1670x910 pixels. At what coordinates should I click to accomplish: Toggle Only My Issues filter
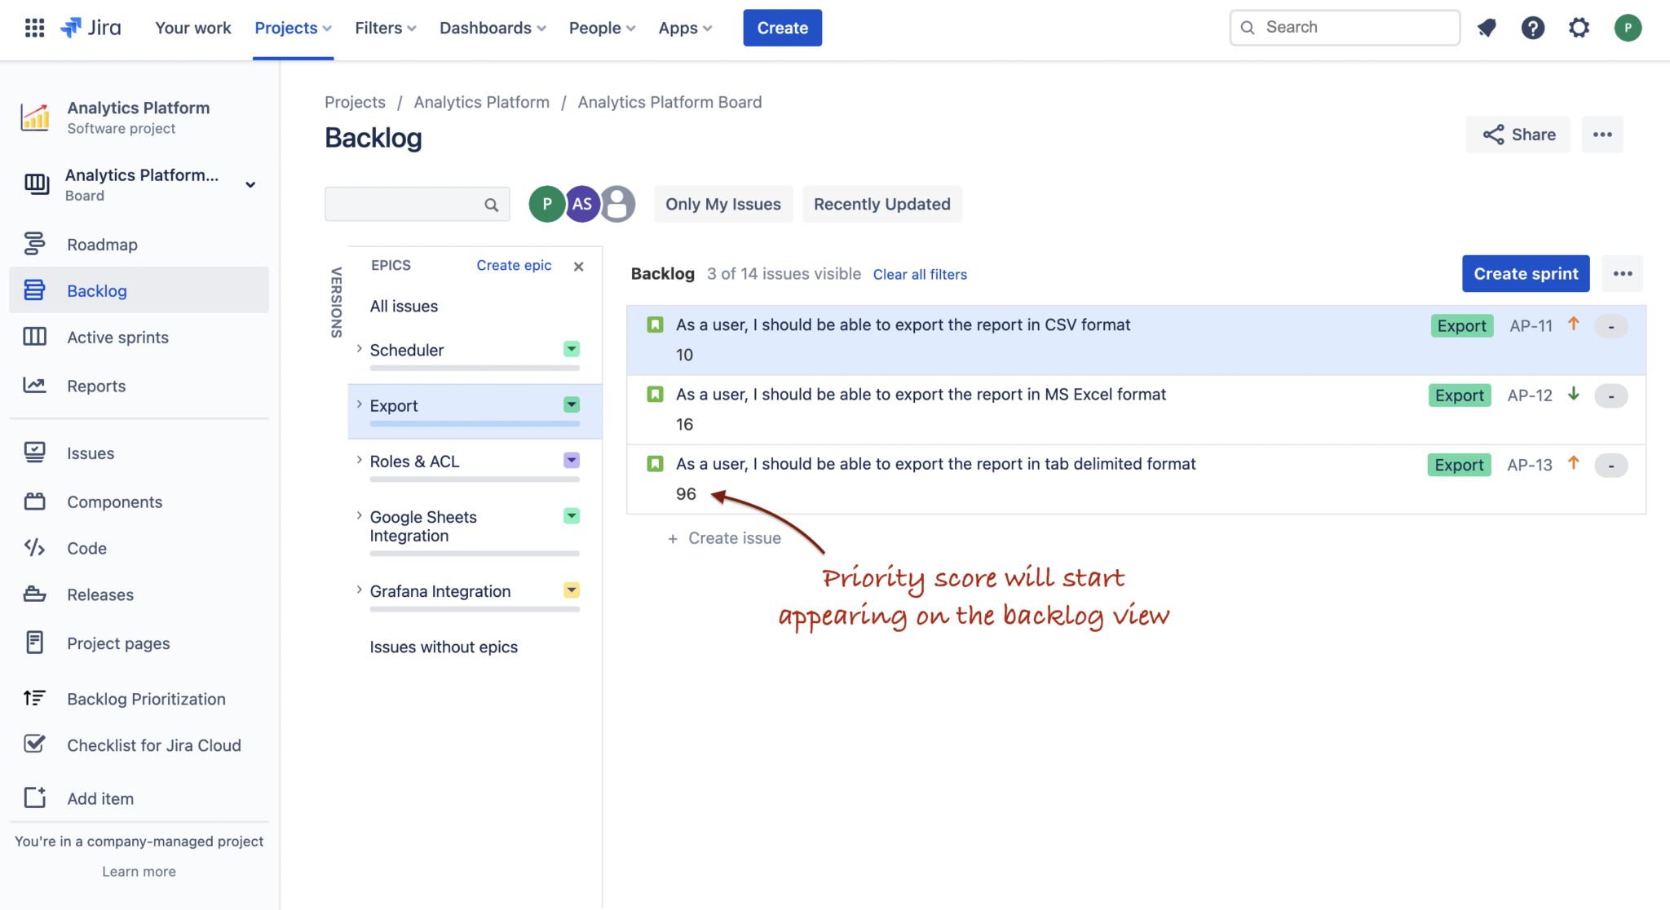click(722, 204)
